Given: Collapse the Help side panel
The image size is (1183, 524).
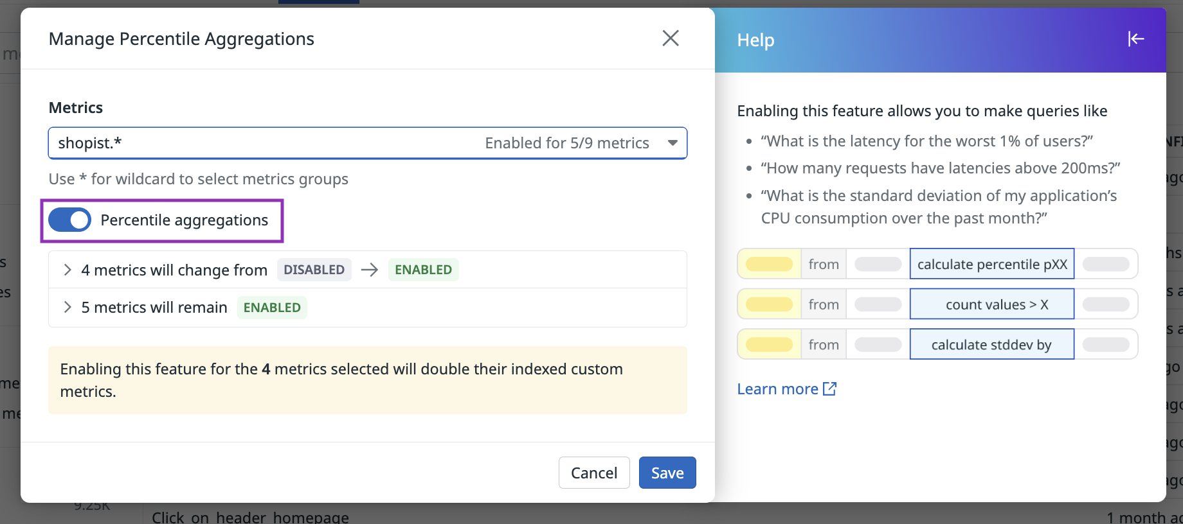Looking at the screenshot, I should 1135,39.
